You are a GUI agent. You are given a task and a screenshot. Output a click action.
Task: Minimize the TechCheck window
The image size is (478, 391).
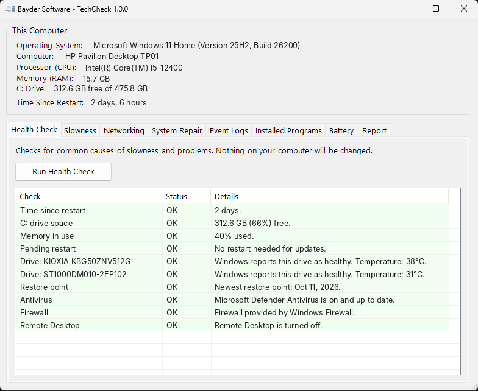point(408,9)
